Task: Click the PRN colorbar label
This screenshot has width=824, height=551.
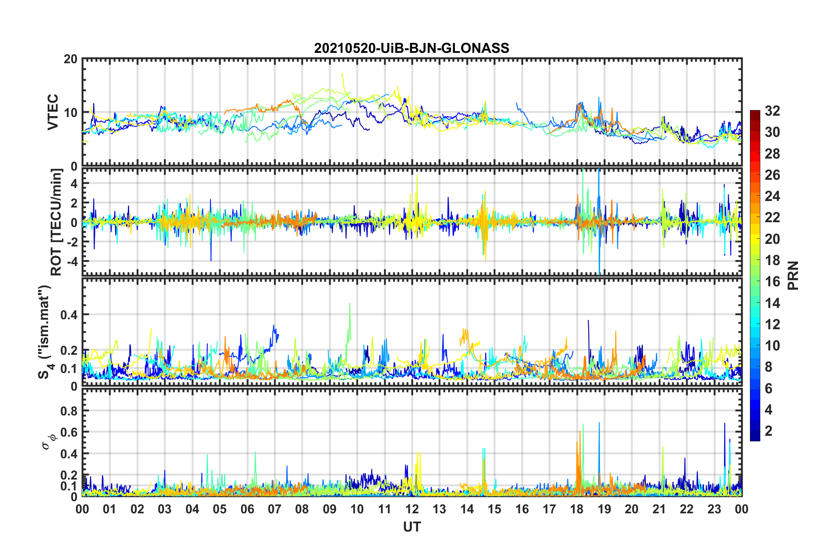Action: pos(793,275)
